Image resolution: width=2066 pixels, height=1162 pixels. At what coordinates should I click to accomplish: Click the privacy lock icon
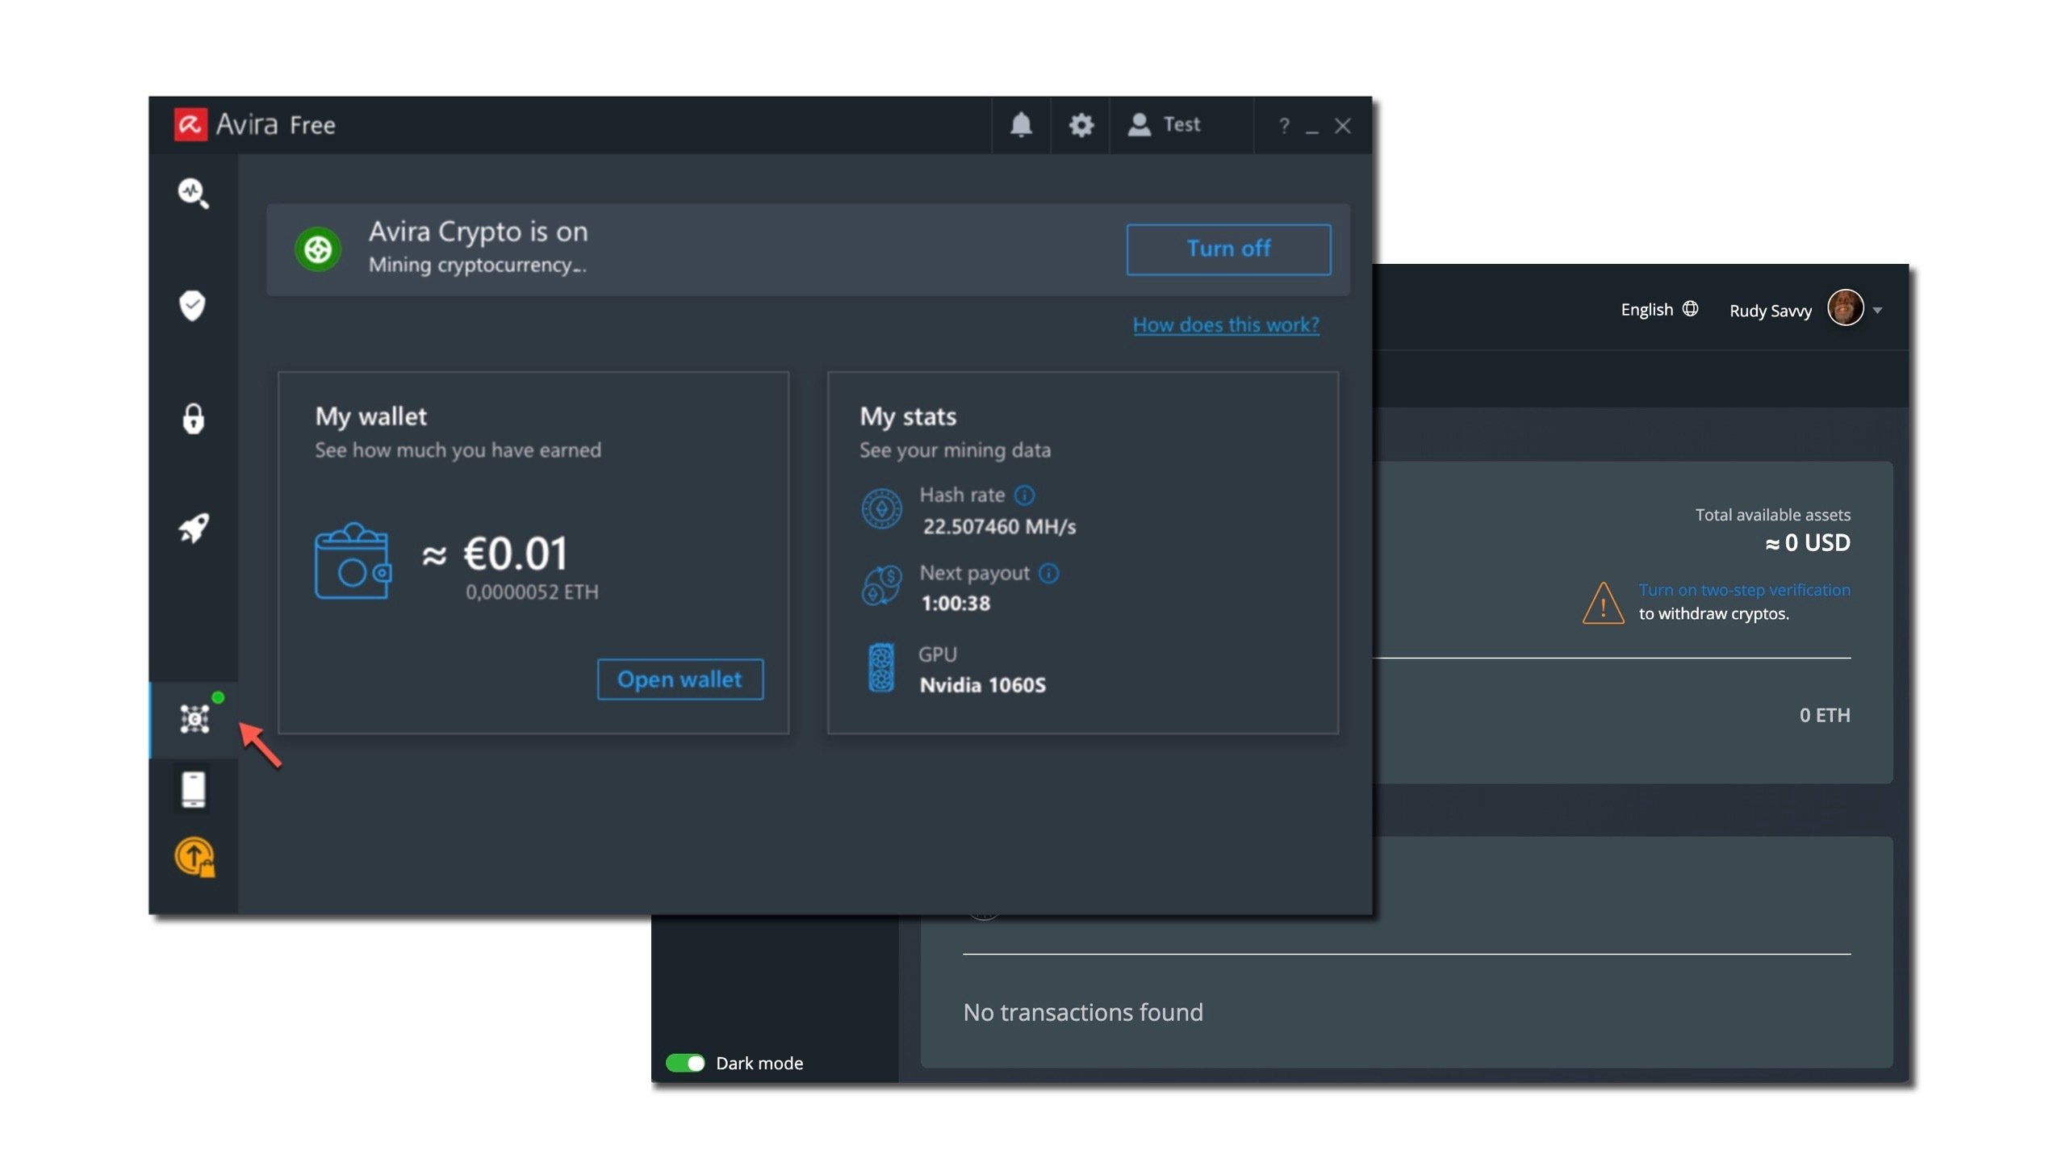tap(193, 417)
